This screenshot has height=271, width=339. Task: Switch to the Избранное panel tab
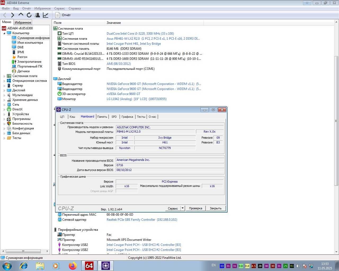click(23, 22)
